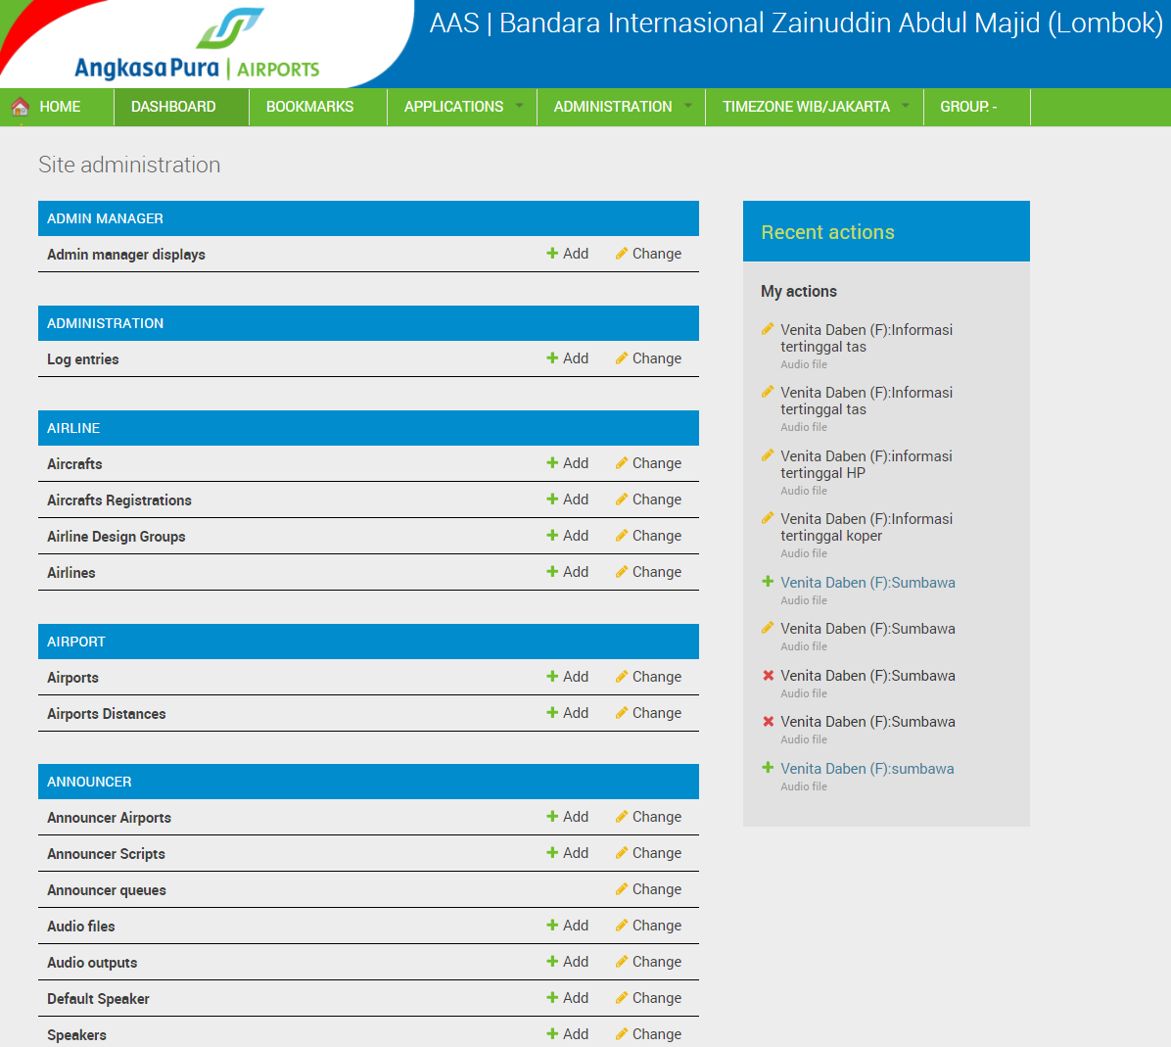The image size is (1171, 1047).
Task: Open the Venita Daben Sumbawa action link
Action: (867, 582)
